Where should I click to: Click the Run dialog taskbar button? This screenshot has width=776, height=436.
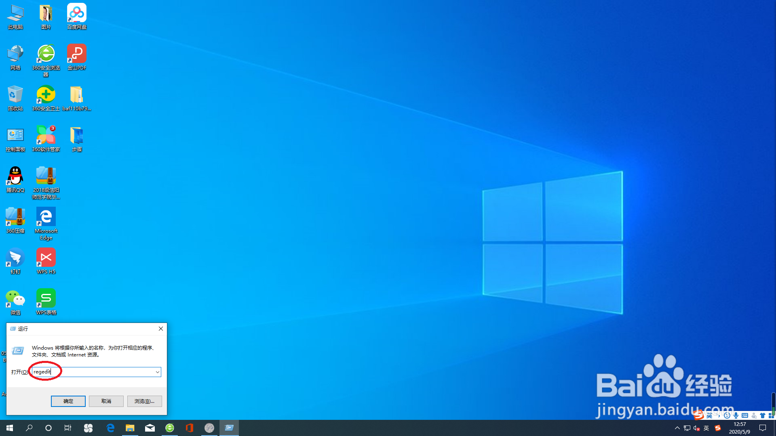click(x=229, y=428)
